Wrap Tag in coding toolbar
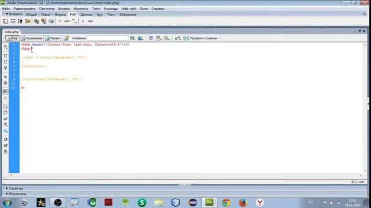The image size is (371, 208). pos(5,118)
